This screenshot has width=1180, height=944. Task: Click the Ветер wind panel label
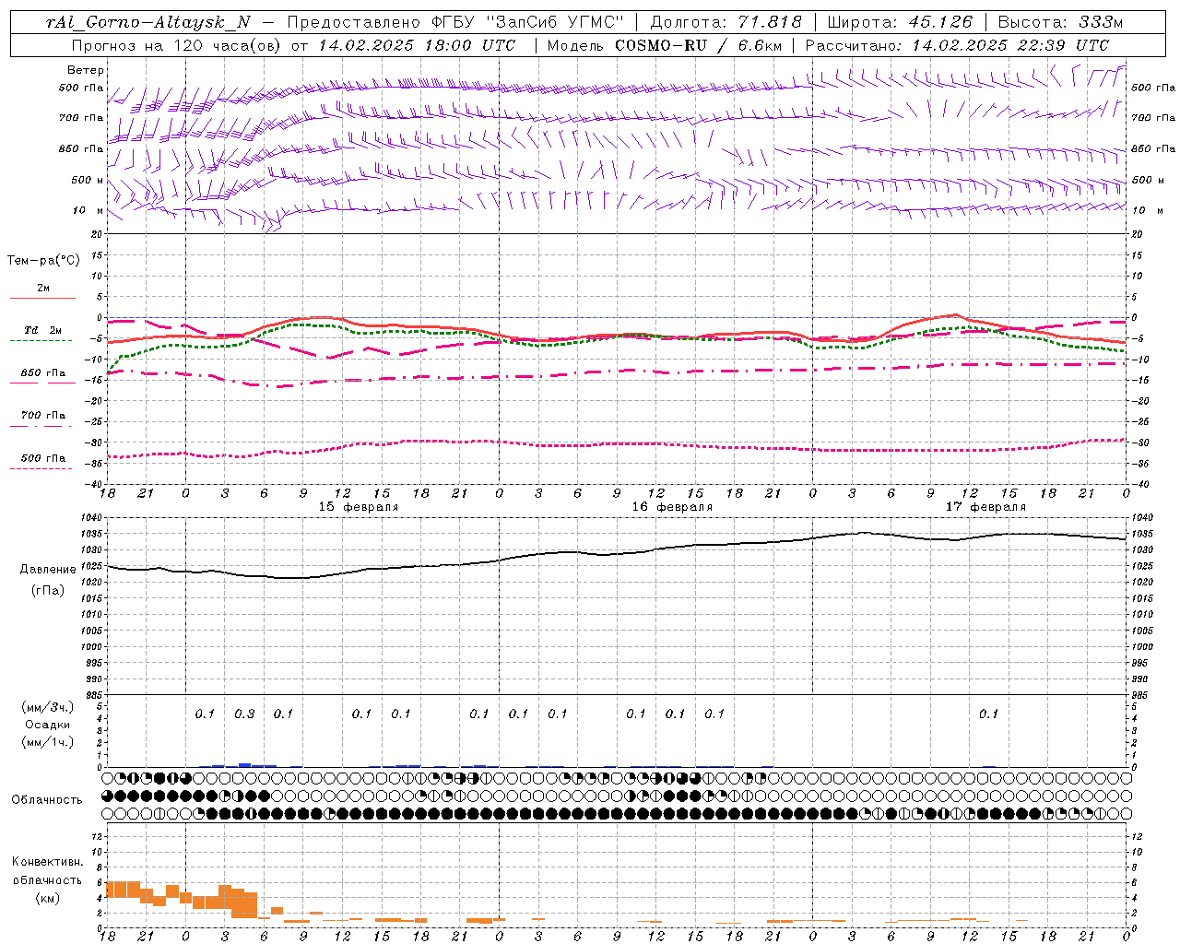[86, 70]
